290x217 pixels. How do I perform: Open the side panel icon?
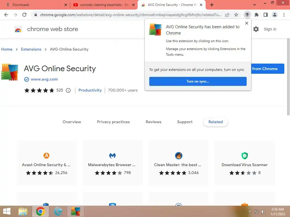(266, 15)
